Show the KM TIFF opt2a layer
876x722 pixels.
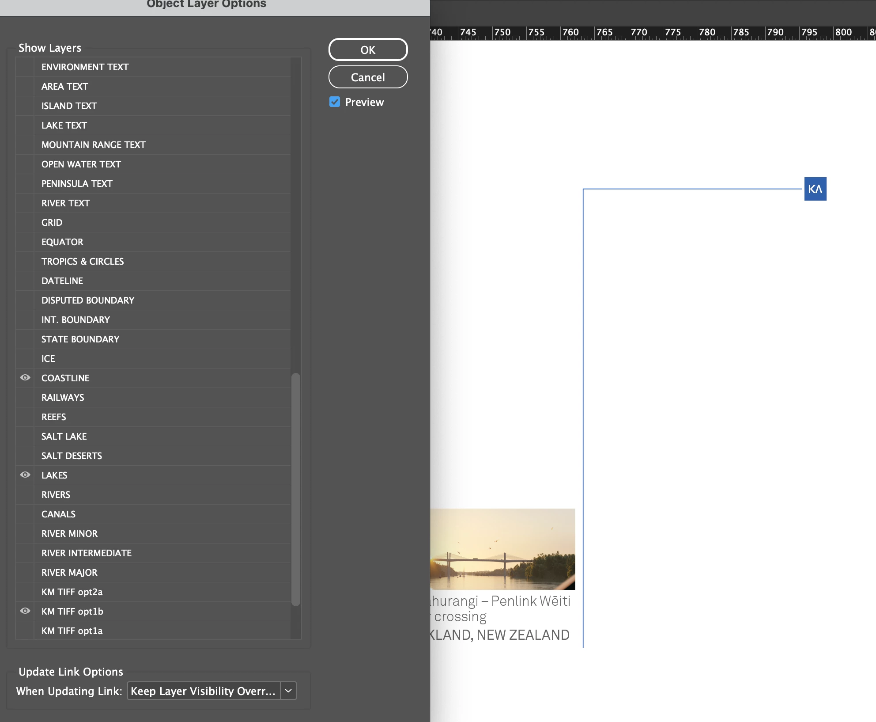[25, 592]
